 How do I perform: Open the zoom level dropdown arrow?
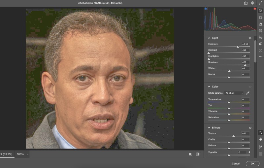coord(28,154)
